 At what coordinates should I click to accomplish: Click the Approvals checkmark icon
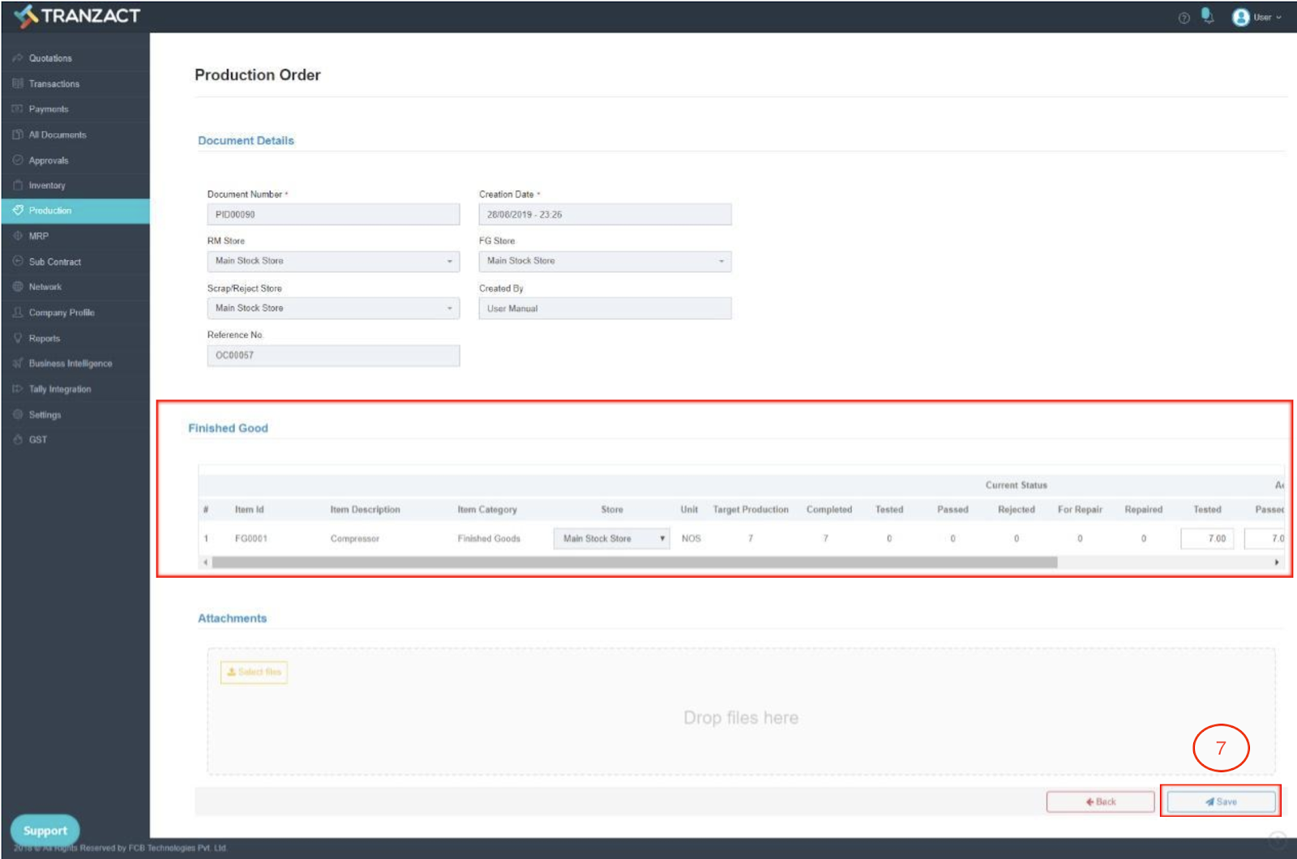coord(17,160)
